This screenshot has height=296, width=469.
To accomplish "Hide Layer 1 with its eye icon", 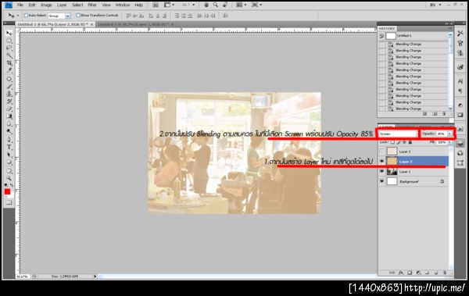I will (381, 172).
